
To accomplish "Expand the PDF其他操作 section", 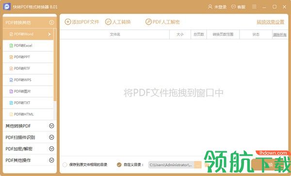I will (51, 160).
